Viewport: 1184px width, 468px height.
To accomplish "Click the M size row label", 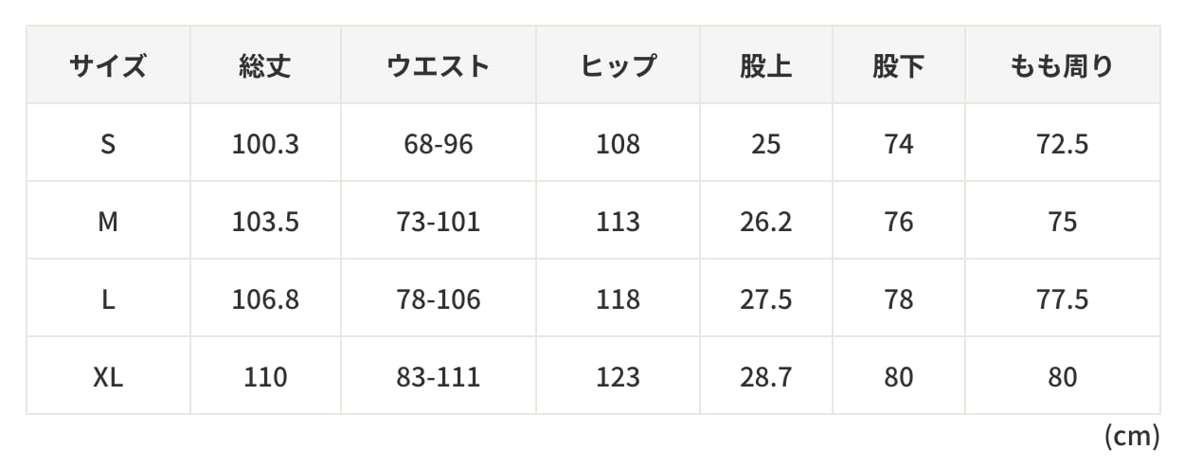I will click(108, 221).
